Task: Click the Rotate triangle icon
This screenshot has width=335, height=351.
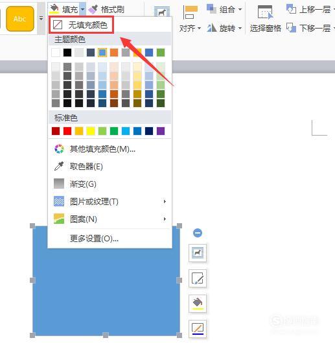Action: coord(211,28)
